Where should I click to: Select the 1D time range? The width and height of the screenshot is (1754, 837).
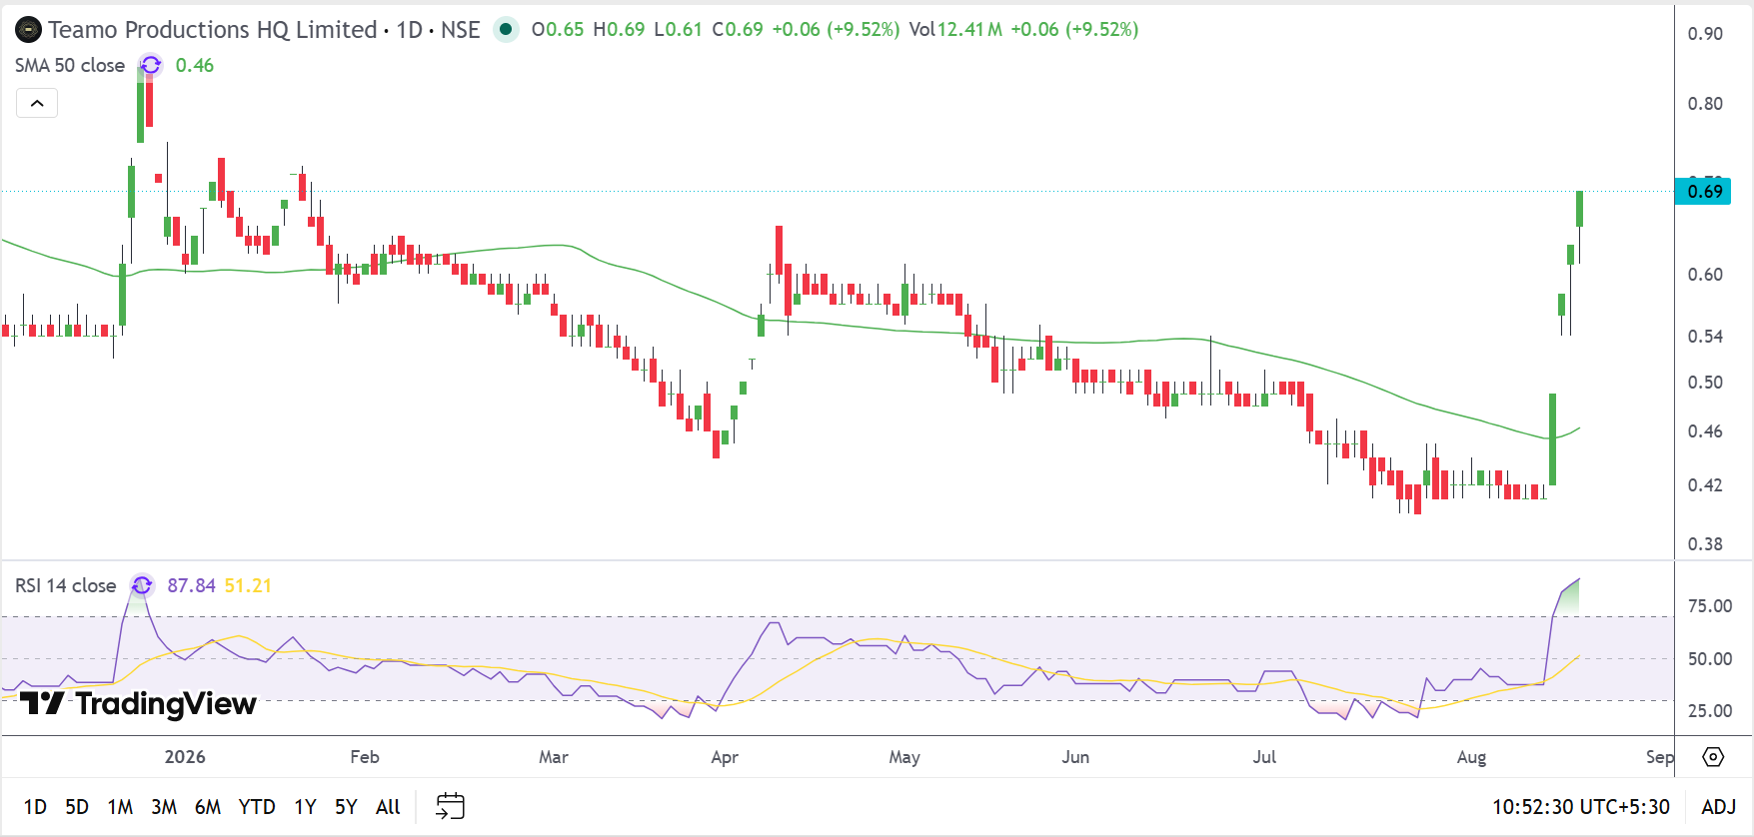pos(35,807)
